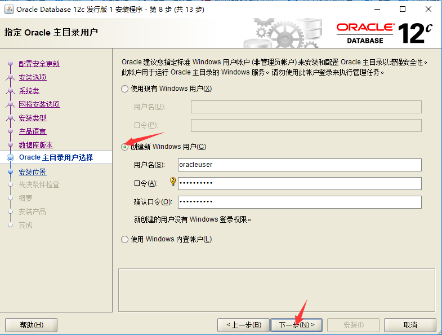Focus the 确认口令(O) password field
442x335 pixels.
[x=300, y=202]
